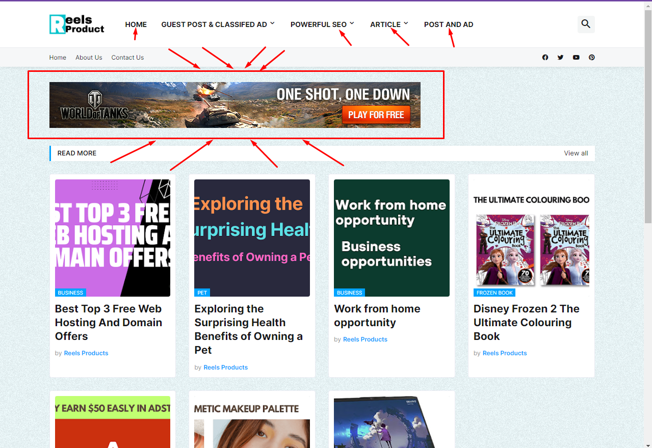Open the Facebook social icon

pos(545,58)
